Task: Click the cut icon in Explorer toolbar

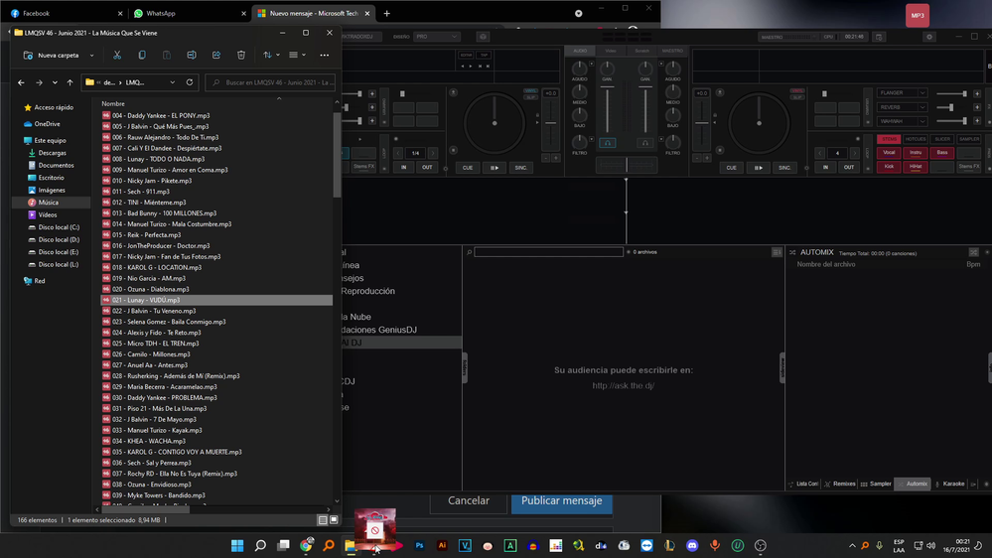Action: (x=117, y=56)
